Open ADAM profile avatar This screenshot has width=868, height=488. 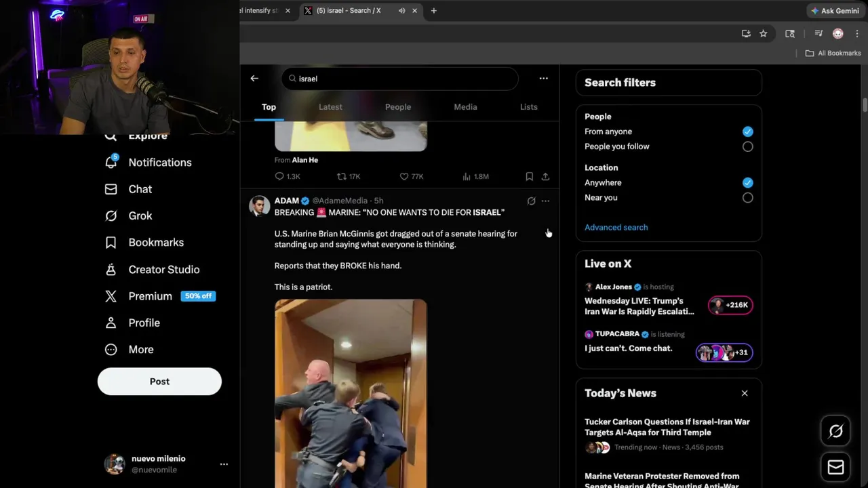260,206
